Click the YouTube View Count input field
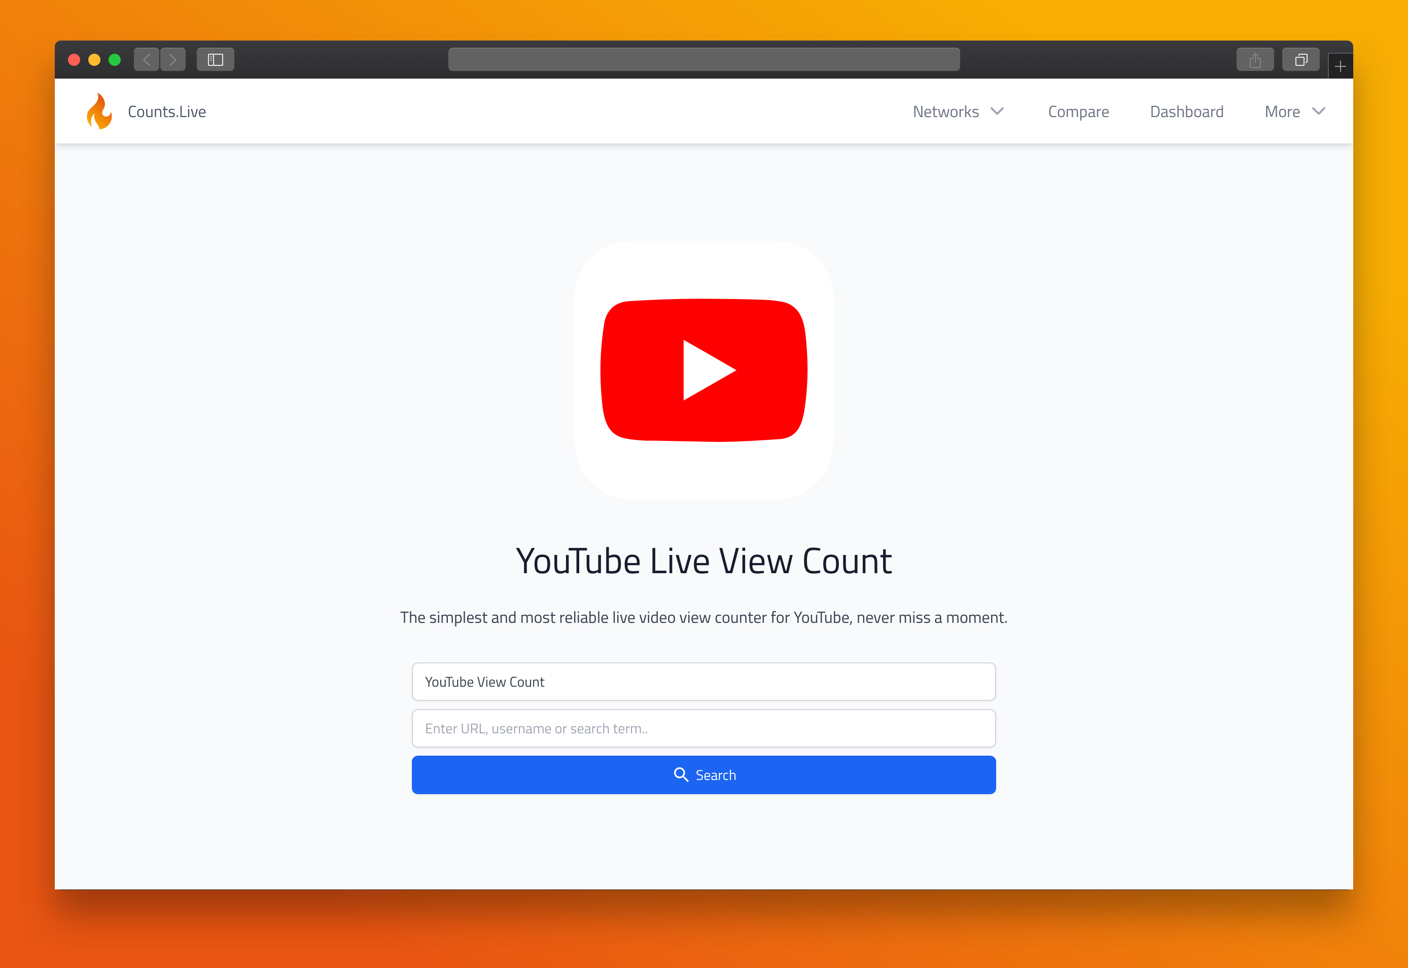Viewport: 1408px width, 968px height. pyautogui.click(x=704, y=680)
